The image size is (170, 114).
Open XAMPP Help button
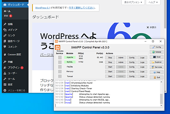(157, 72)
